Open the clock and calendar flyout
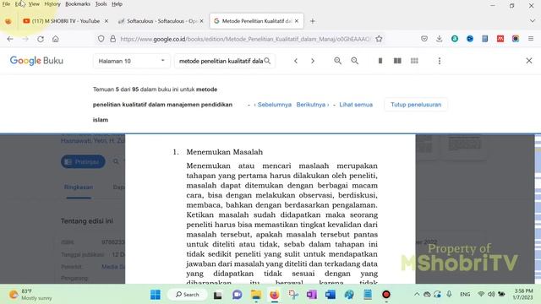Image resolution: width=541 pixels, height=304 pixels. (522, 295)
